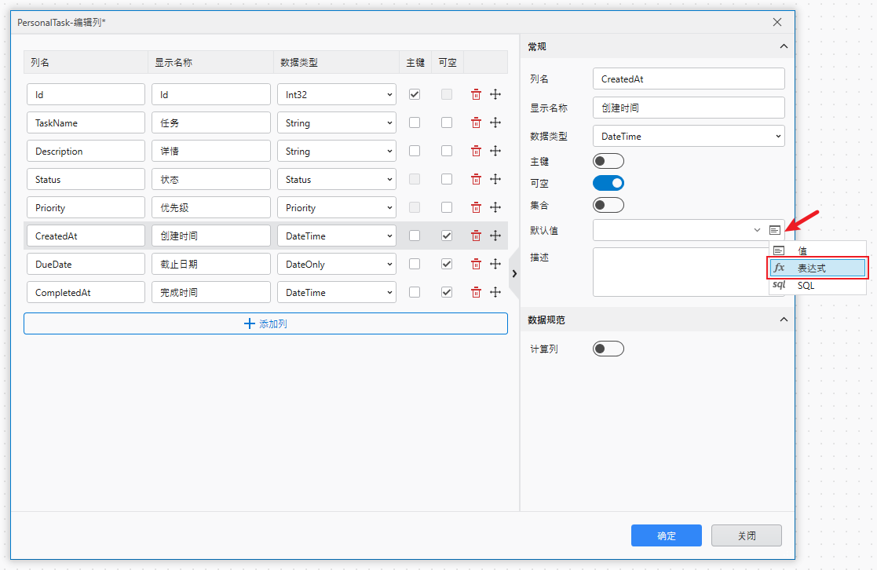The width and height of the screenshot is (877, 570).
Task: Click the 确定 confirm button
Action: tap(666, 535)
